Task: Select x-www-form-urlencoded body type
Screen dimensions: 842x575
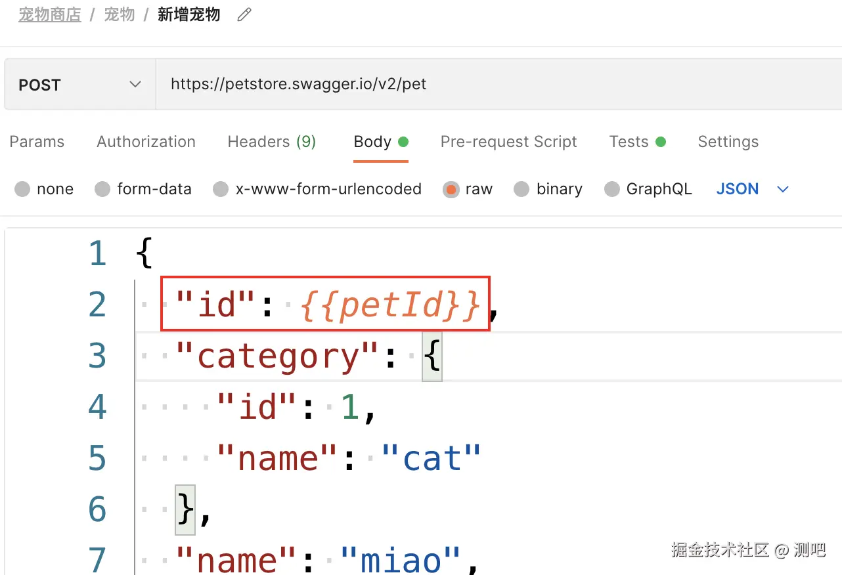Action: [x=221, y=190]
